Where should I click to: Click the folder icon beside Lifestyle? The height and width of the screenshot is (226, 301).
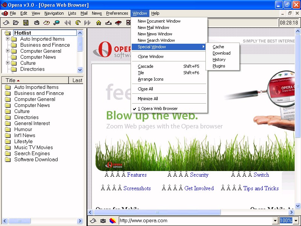[x=8, y=142]
